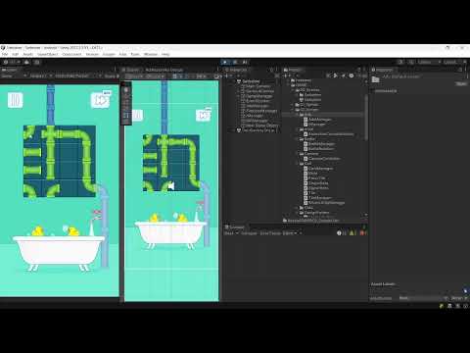470x353 pixels.
Task: Open the Display 1 dropdown in Game view
Action: tap(40, 76)
